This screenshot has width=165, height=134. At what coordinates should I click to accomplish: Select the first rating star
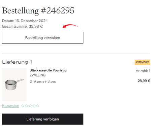[x=23, y=106]
